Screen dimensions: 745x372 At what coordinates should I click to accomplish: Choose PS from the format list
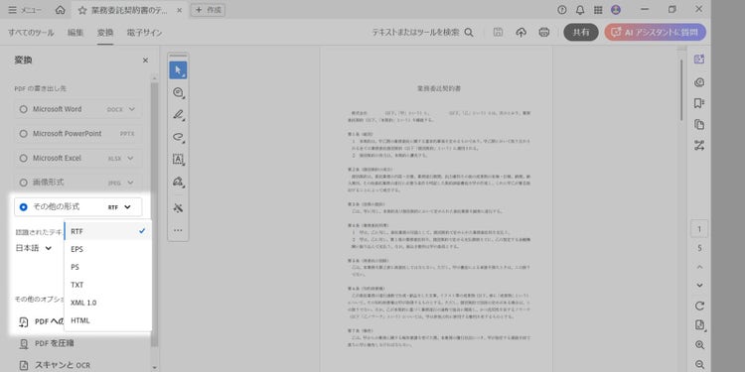108,267
